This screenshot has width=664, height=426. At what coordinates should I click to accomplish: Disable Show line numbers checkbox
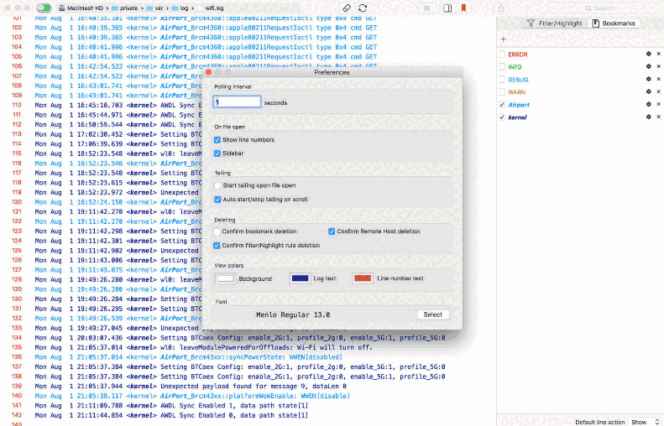point(217,140)
